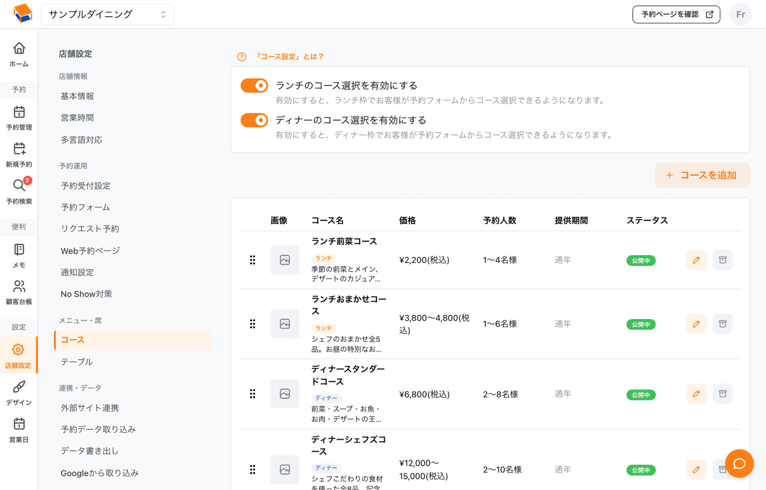Click the ディナースタンダードコース name
Screen dimensions: 766x490
coord(348,375)
